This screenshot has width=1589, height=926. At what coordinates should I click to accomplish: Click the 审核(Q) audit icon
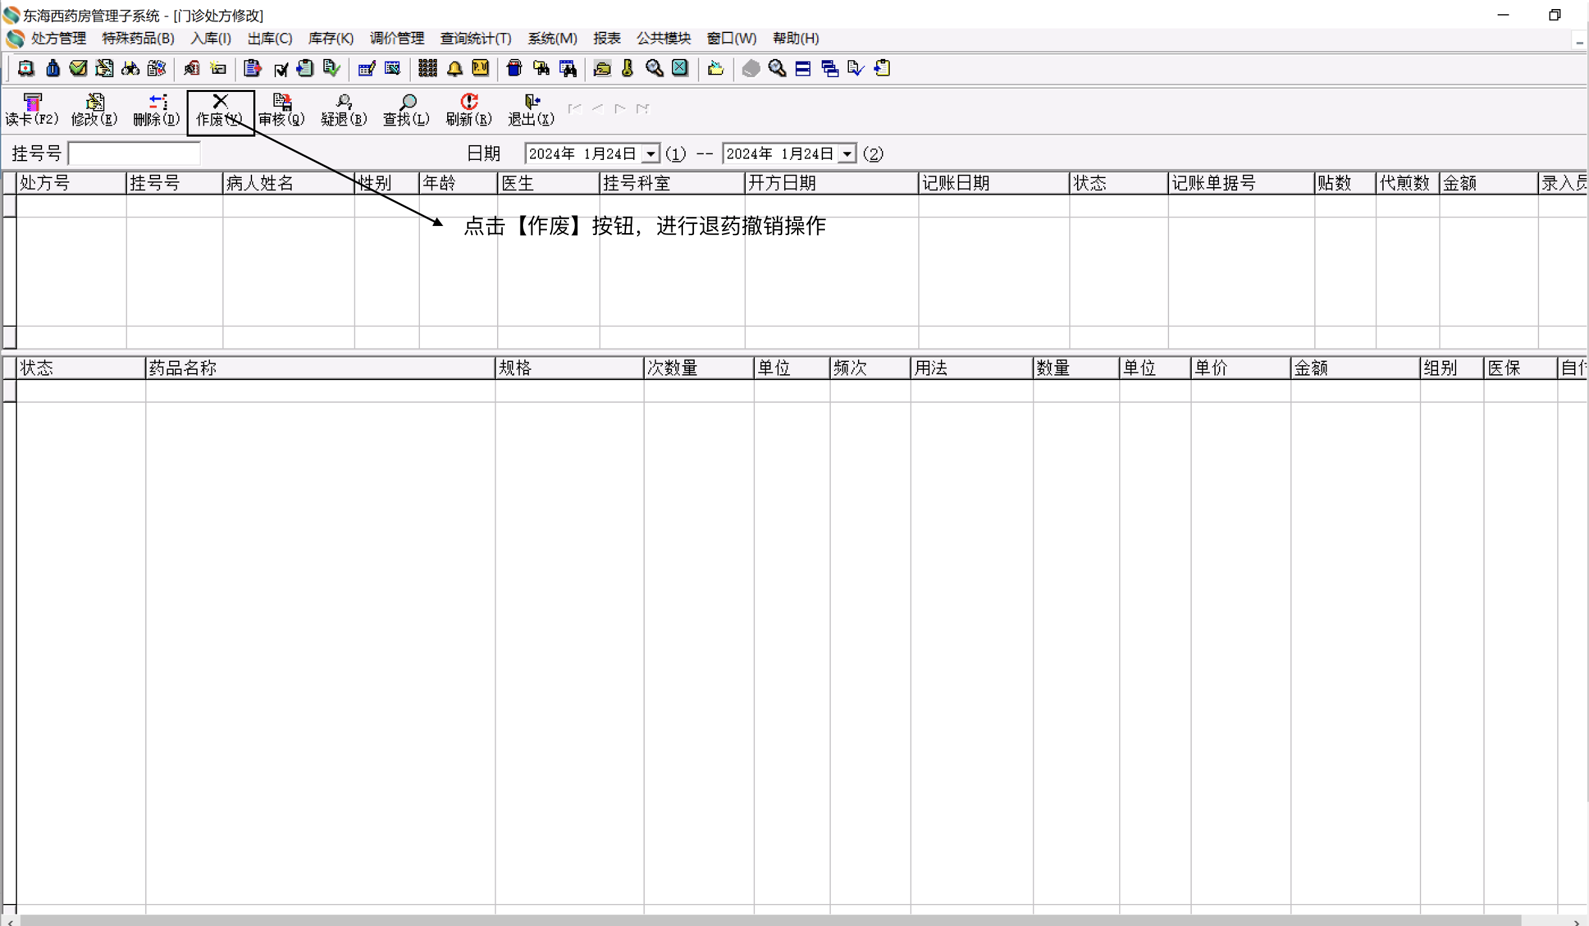(x=281, y=109)
